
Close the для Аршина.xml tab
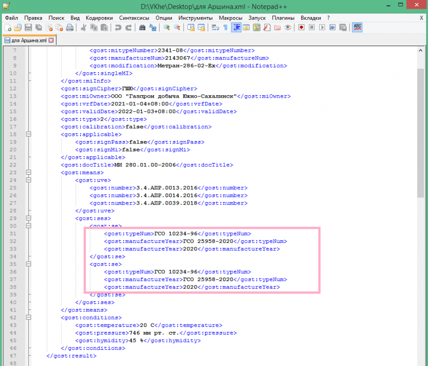51,40
